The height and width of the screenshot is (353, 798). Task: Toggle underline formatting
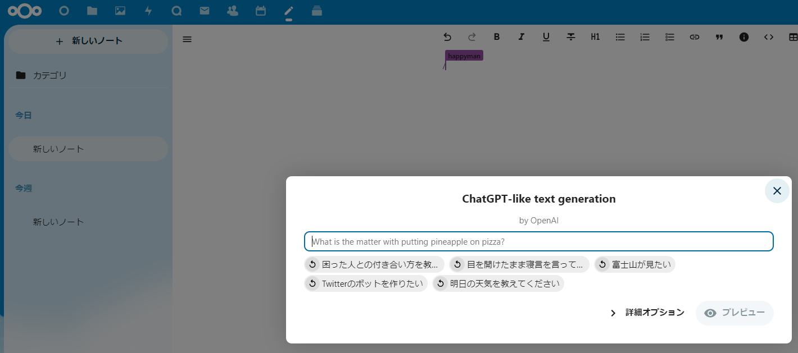546,37
